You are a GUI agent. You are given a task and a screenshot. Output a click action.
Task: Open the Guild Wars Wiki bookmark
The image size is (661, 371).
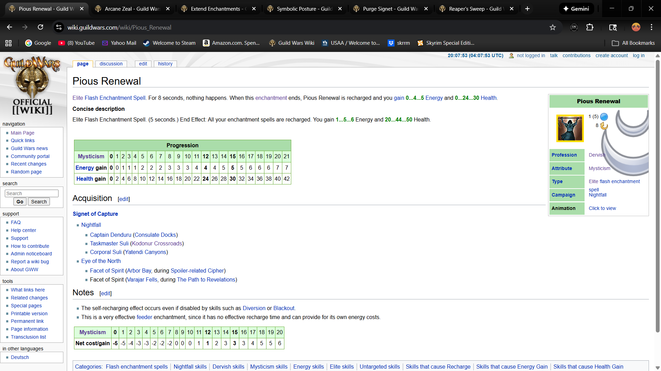pos(292,43)
